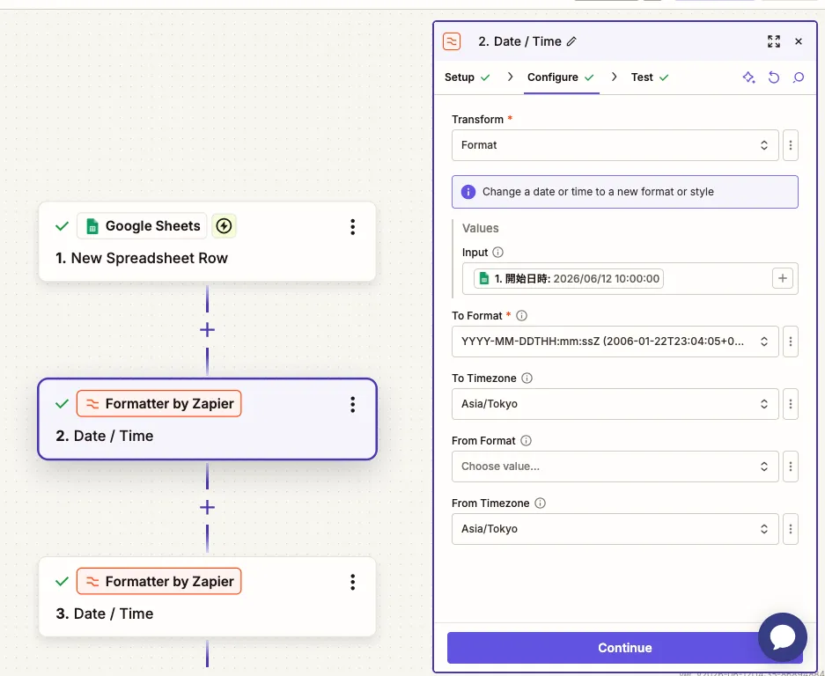The image size is (825, 676).
Task: Show info tooltip for From Timezone
Action: 540,503
